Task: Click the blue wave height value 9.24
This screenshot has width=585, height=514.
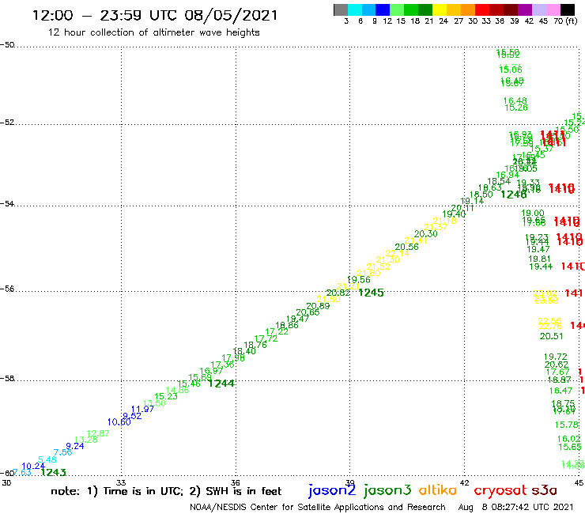Action: tap(74, 446)
